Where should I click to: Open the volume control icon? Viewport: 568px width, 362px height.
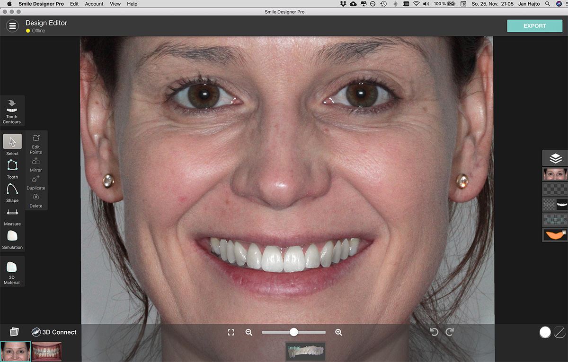coord(426,4)
